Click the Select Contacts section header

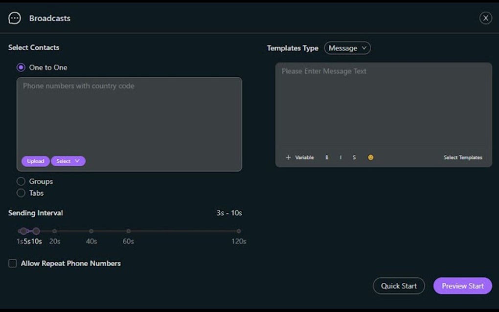33,47
